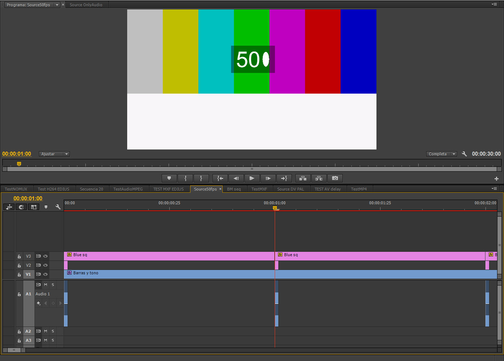Screen dimensions: 504x361
Task: Expand the Programa: Source50fps sequence dropdown
Action: pyautogui.click(x=57, y=5)
